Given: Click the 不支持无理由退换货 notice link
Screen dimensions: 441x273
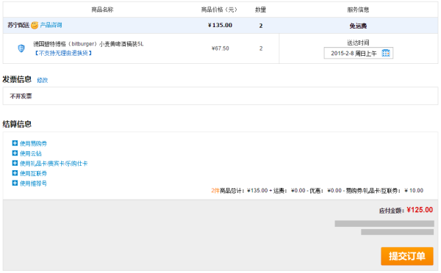Looking at the screenshot, I should click(x=63, y=53).
